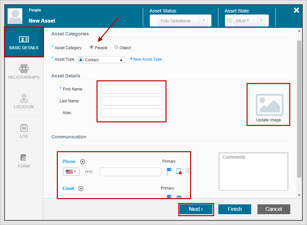Viewport: 307px width, 225px height.
Task: Select the Object asset category radio
Action: pyautogui.click(x=116, y=47)
